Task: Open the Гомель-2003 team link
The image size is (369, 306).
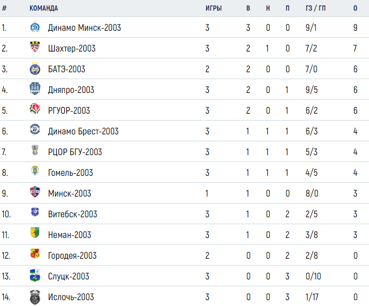Action: (x=71, y=173)
